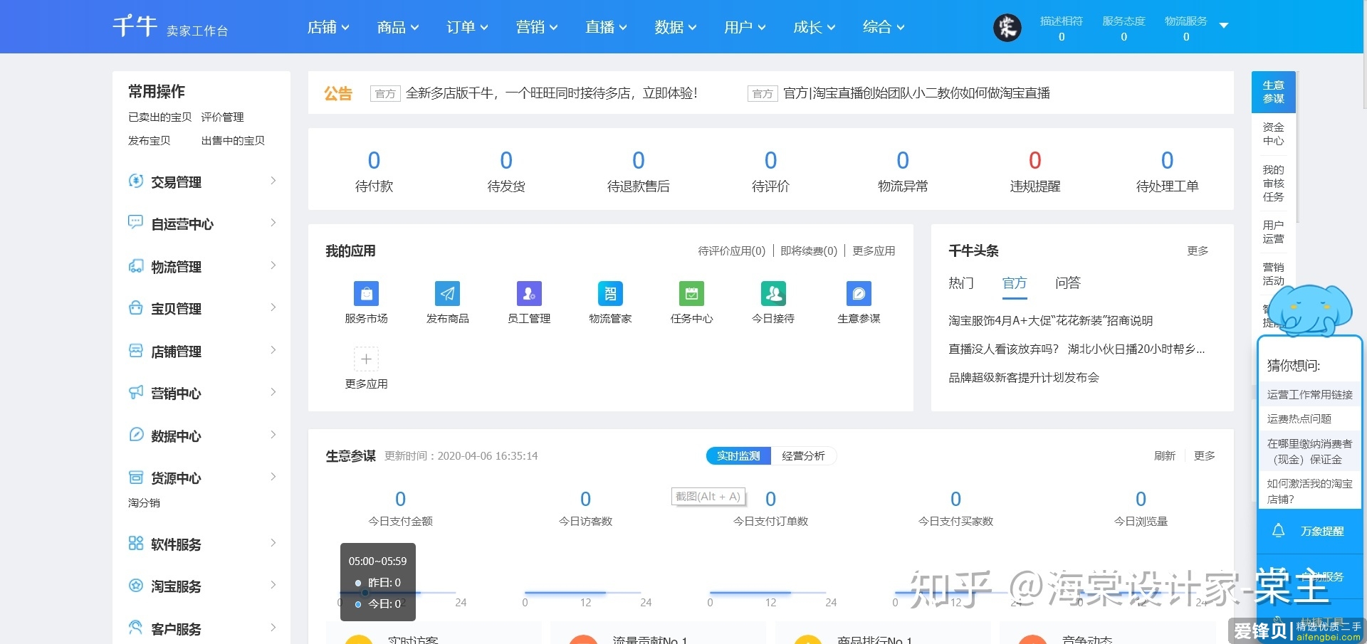Click the 发布宝贝 link
This screenshot has width=1367, height=644.
point(149,141)
